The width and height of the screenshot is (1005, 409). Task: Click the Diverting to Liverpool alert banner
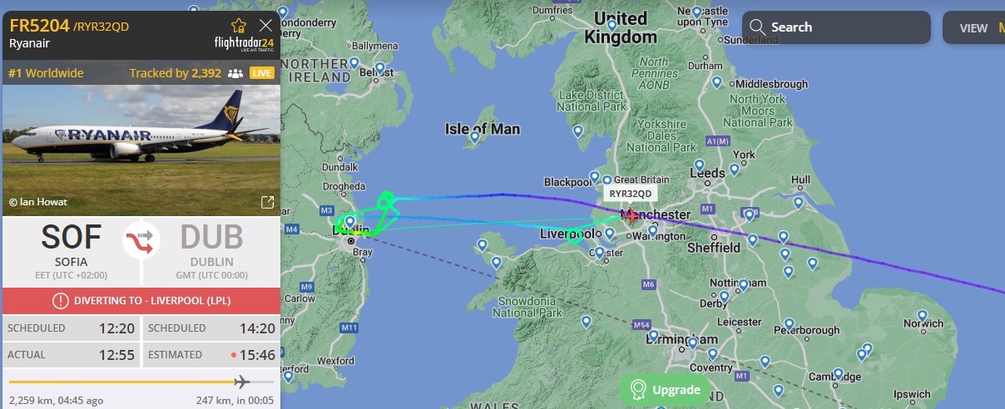tap(141, 301)
